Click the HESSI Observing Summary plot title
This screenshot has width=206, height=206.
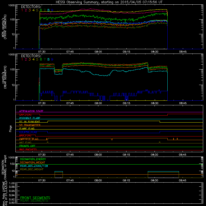109,2
